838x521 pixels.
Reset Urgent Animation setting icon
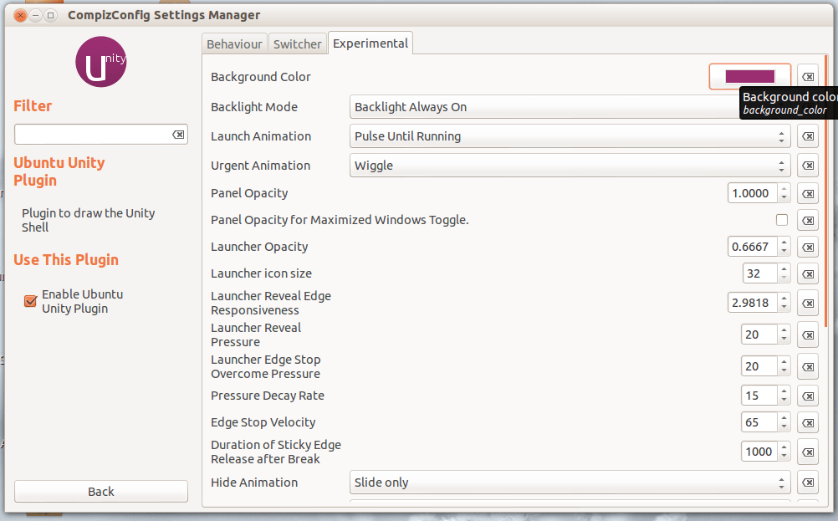coord(807,166)
